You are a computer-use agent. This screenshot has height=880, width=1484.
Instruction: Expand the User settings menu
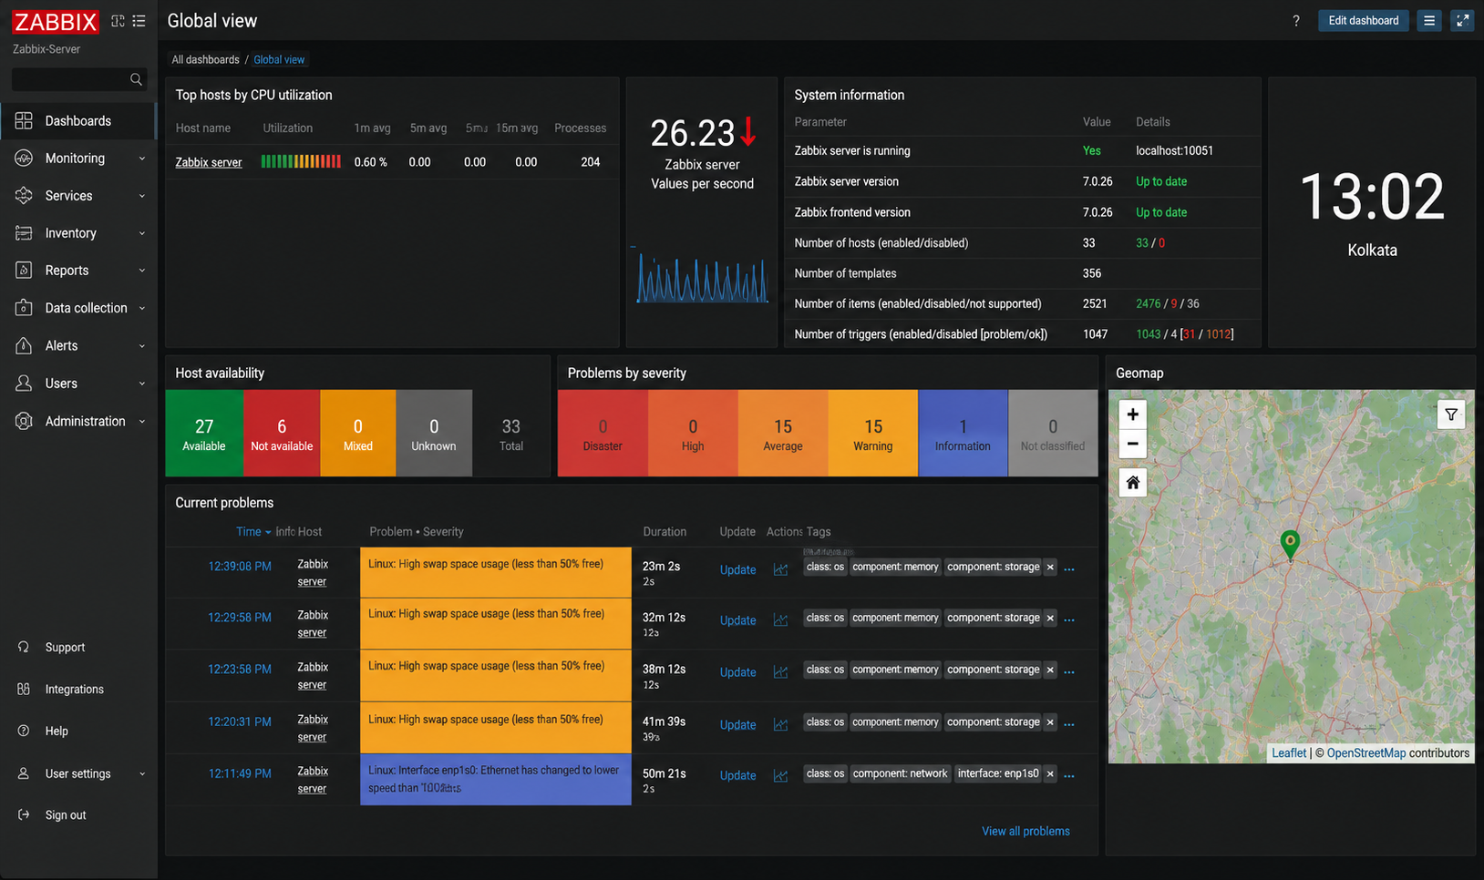click(78, 774)
